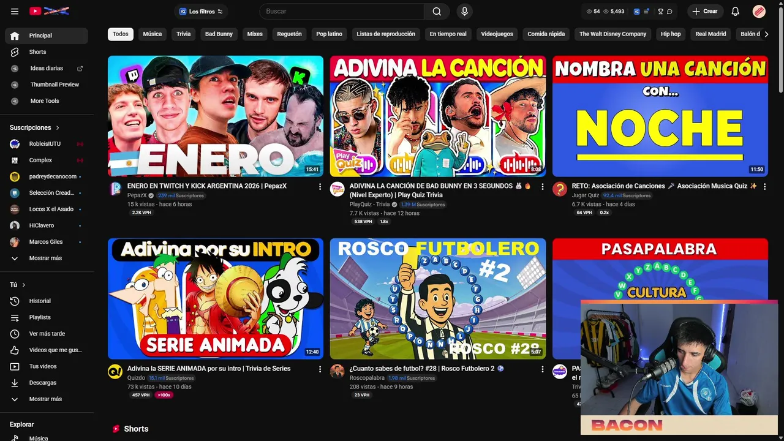Open options menu for Rosco Futbolero video
Screen dimensions: 784x441
542,369
